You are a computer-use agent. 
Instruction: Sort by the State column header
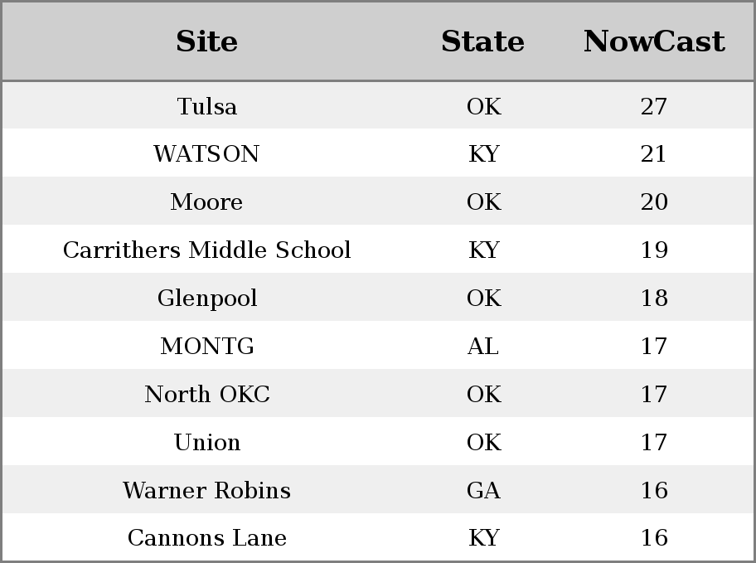click(x=483, y=41)
